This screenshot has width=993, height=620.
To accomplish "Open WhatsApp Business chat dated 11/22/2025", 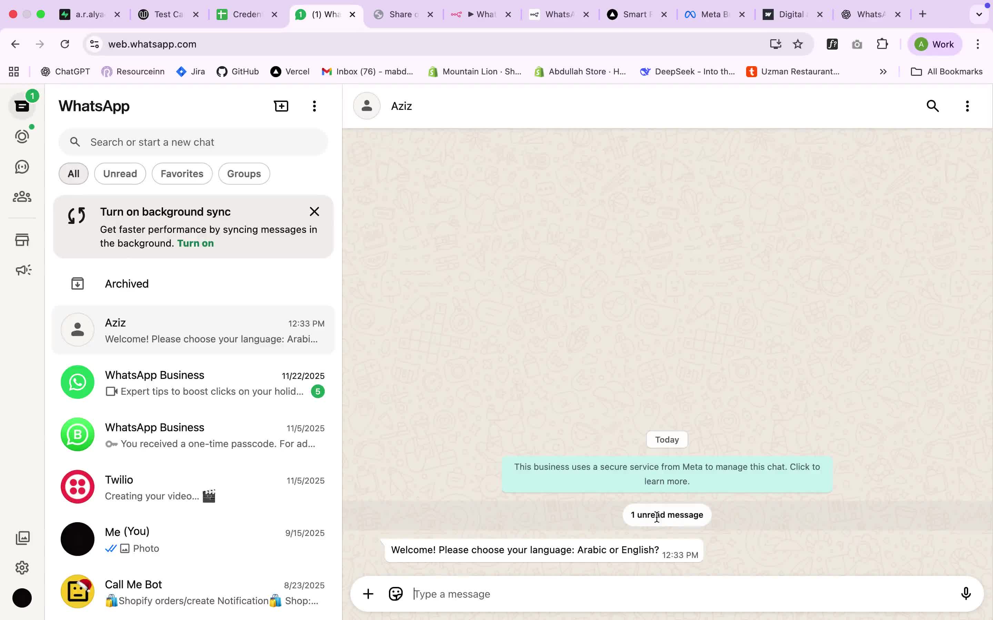I will click(193, 382).
